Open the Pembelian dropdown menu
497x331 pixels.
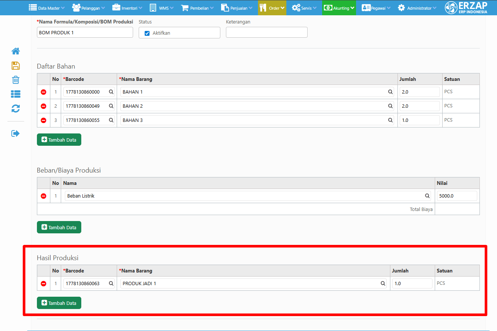pyautogui.click(x=197, y=7)
